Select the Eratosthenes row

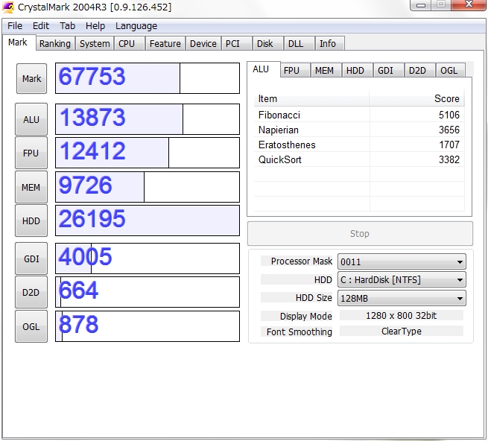coord(359,145)
